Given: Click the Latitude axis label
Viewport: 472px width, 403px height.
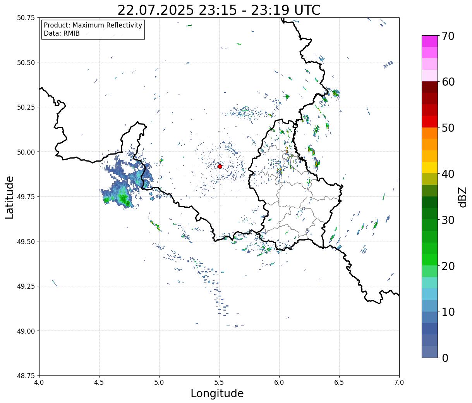Looking at the screenshot, I should pos(10,197).
